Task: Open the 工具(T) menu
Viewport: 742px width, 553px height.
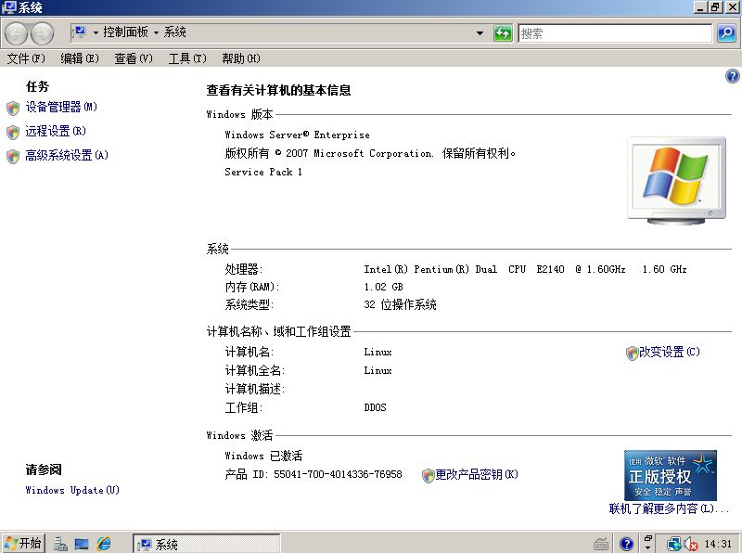Action: 187,58
